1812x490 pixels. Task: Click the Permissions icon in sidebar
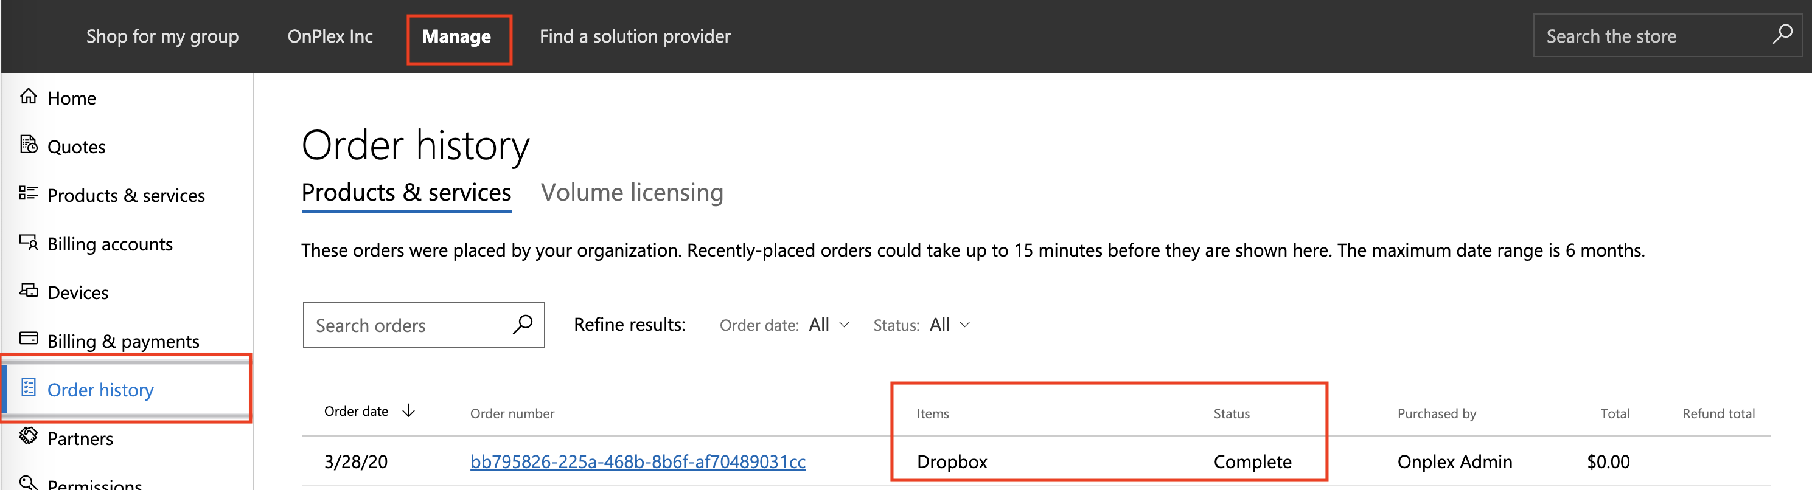coord(28,482)
